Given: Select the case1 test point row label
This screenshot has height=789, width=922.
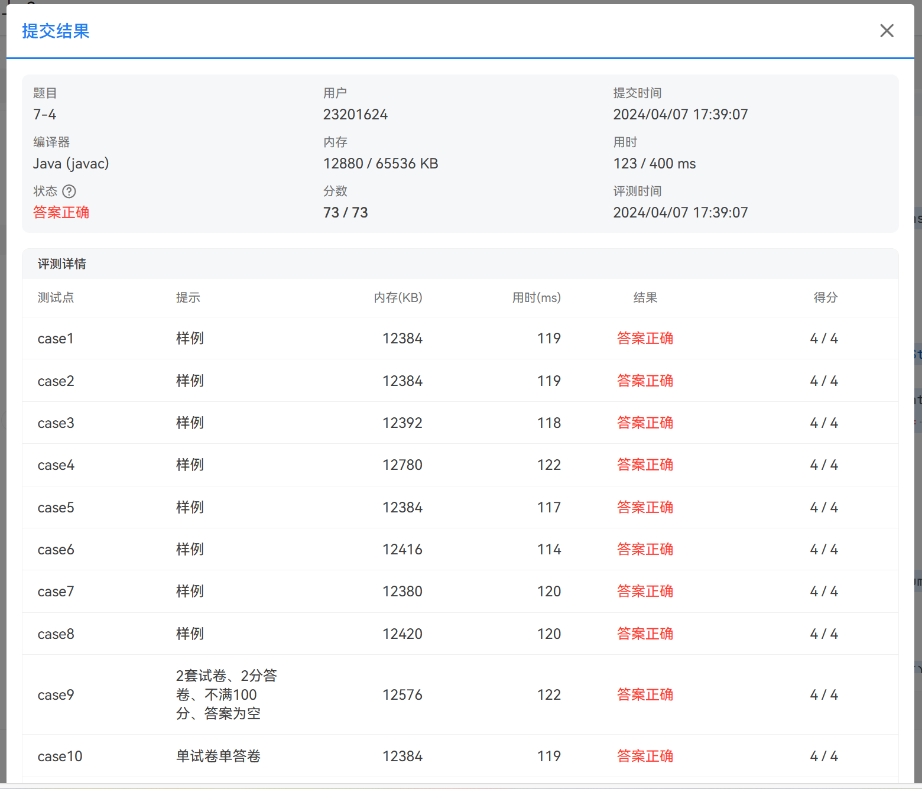Looking at the screenshot, I should pyautogui.click(x=56, y=339).
